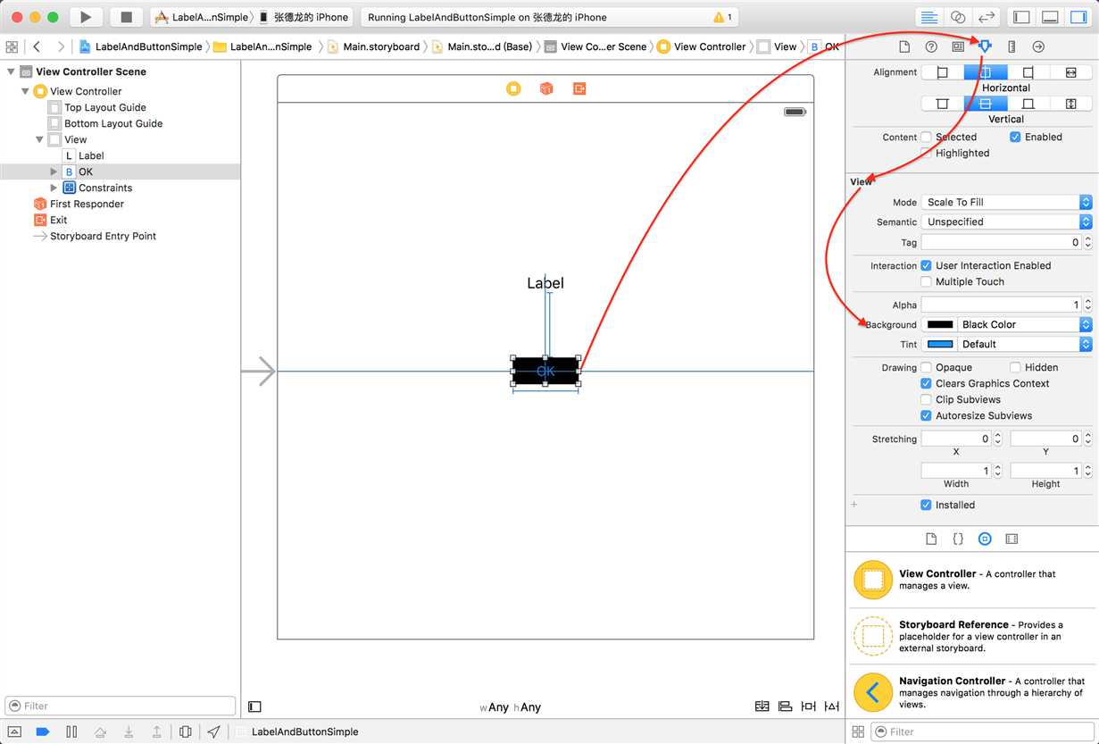Viewport: 1099px width, 744px height.
Task: Show the Quick Help inspector
Action: point(931,46)
